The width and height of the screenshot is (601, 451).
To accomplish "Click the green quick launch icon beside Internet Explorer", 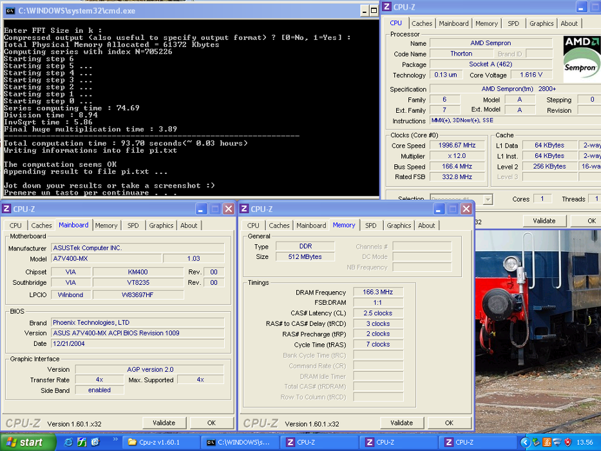I will tap(82, 442).
